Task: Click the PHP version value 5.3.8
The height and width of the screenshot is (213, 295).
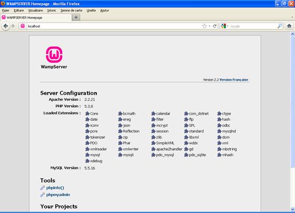Action: point(89,106)
